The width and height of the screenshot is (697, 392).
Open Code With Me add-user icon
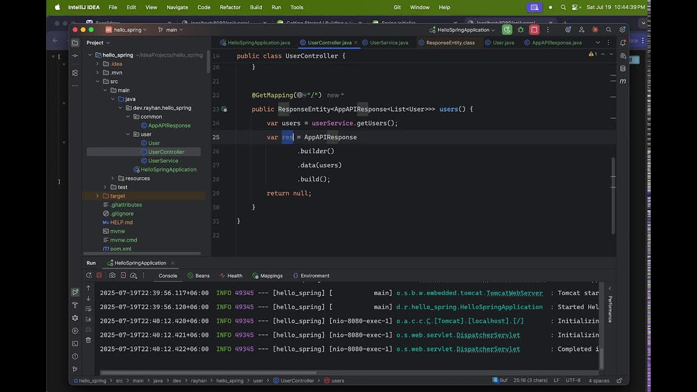[582, 30]
